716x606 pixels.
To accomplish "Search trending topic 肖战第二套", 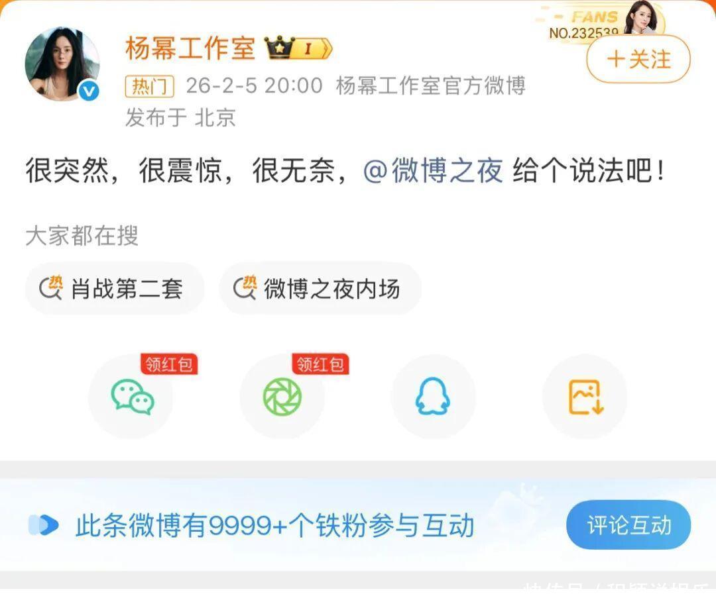I will click(115, 288).
